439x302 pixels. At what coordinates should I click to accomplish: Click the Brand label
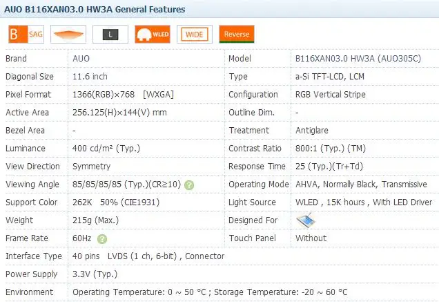pos(17,59)
